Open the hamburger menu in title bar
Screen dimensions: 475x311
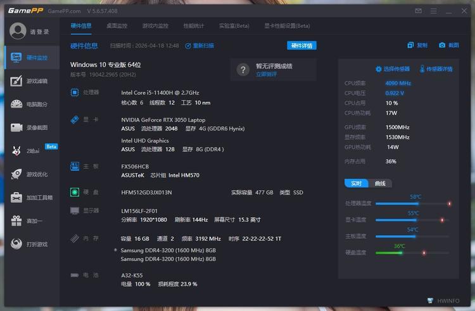434,11
